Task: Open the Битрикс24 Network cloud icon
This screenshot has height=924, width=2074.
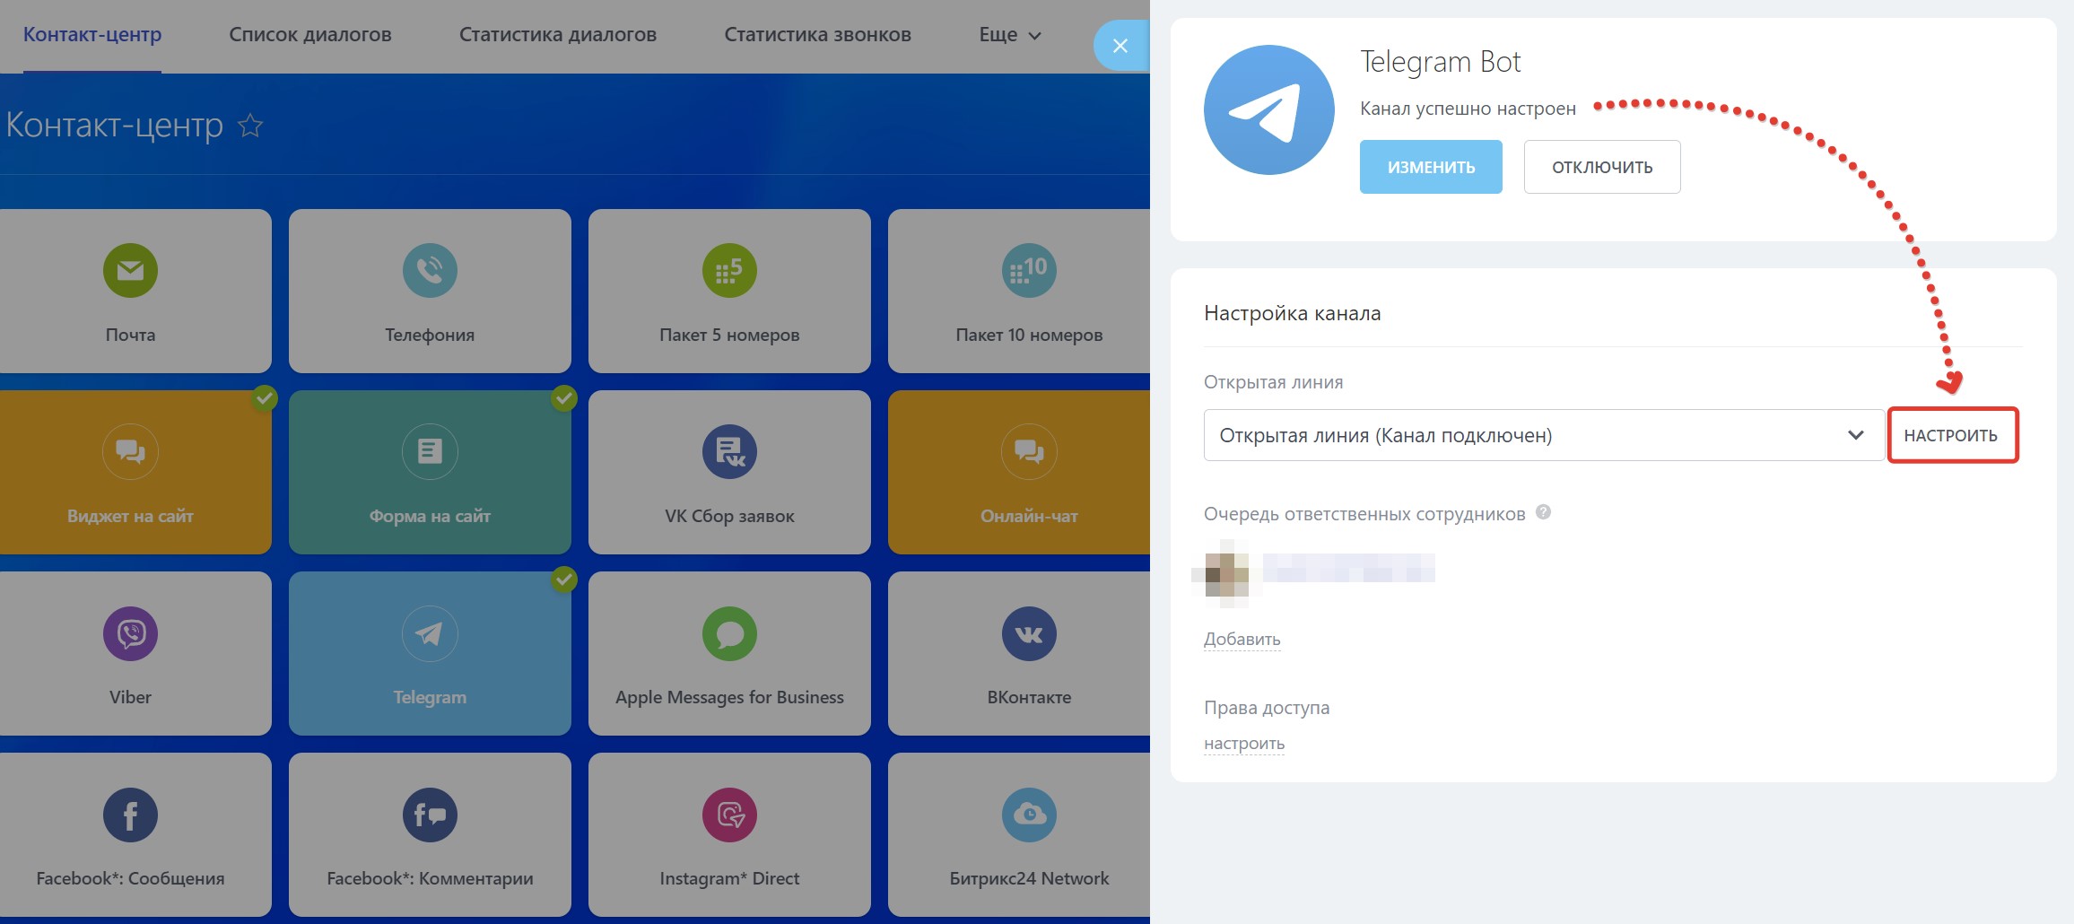Action: pos(1029,815)
